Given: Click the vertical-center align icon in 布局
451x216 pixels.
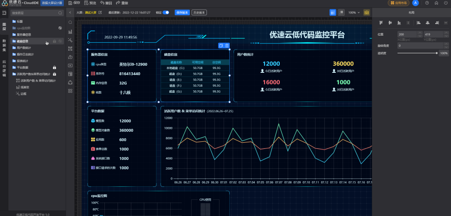Looking at the screenshot, I should click(390, 23).
